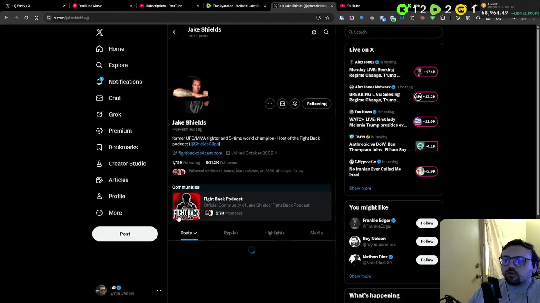Open n8 account avatar at bottom
This screenshot has height=303, width=540.
(x=101, y=290)
